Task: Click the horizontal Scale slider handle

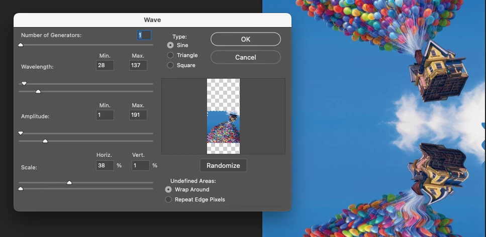Action: pyautogui.click(x=69, y=182)
